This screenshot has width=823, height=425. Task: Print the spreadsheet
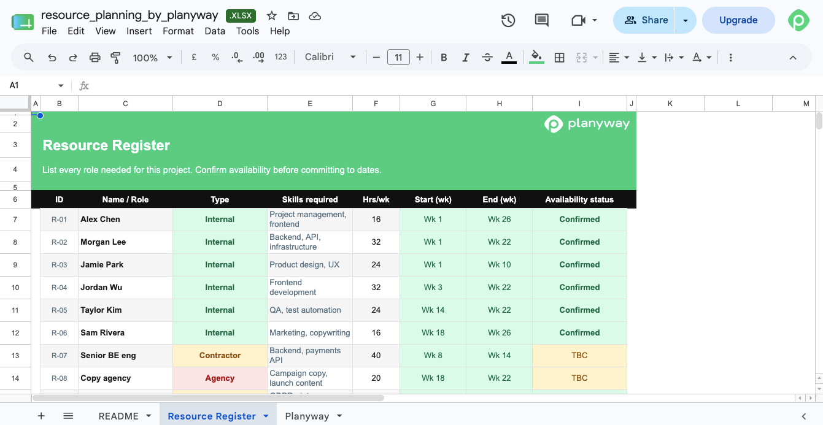pos(95,57)
